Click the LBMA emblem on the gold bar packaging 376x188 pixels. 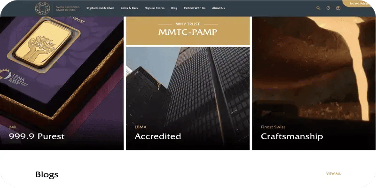[x=10, y=75]
